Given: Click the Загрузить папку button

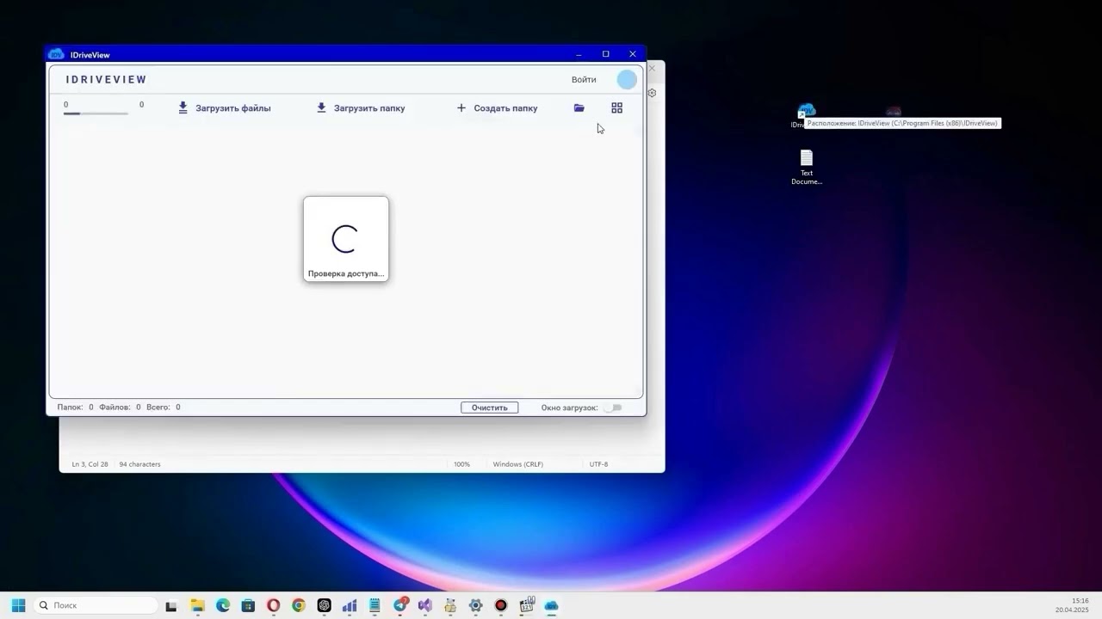Looking at the screenshot, I should click(360, 108).
